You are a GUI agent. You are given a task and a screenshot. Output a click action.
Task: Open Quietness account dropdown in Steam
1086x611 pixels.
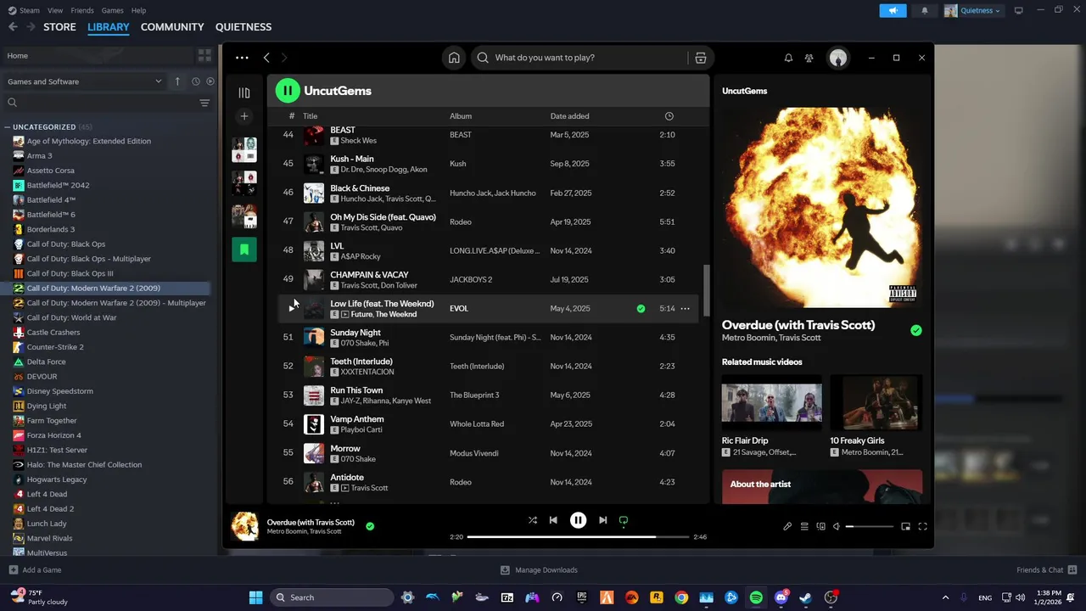coord(973,10)
